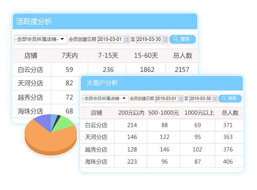The image size is (257, 190).
Task: Open calendar icon for 大客户分析 start date
Action: [x=180, y=99]
